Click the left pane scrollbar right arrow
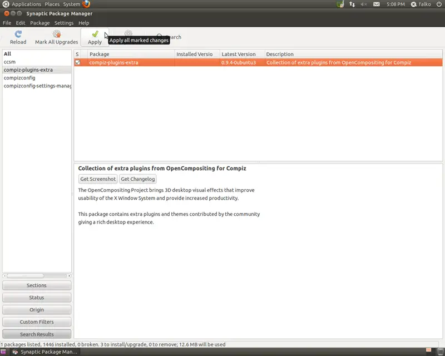The height and width of the screenshot is (356, 445). (x=69, y=276)
